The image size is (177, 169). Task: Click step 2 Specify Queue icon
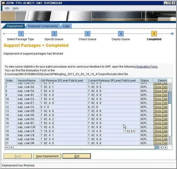pos(54,34)
